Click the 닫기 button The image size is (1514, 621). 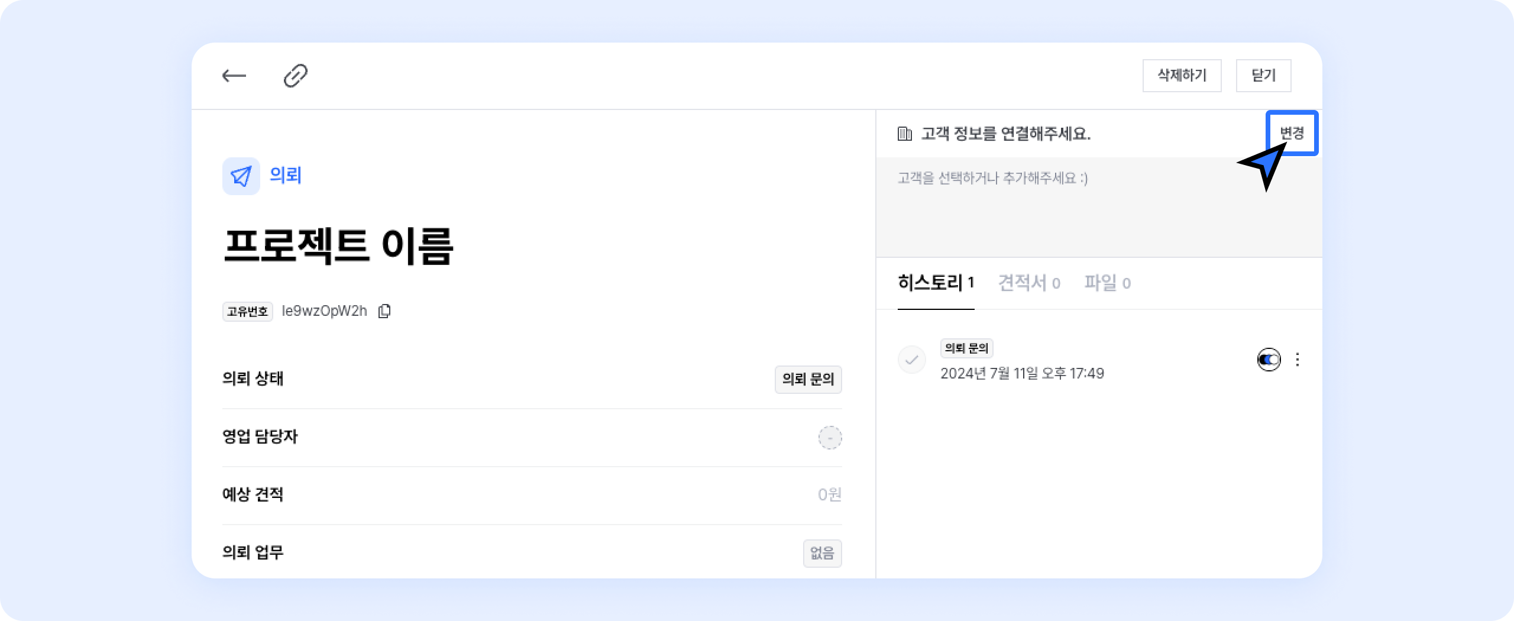click(x=1263, y=76)
